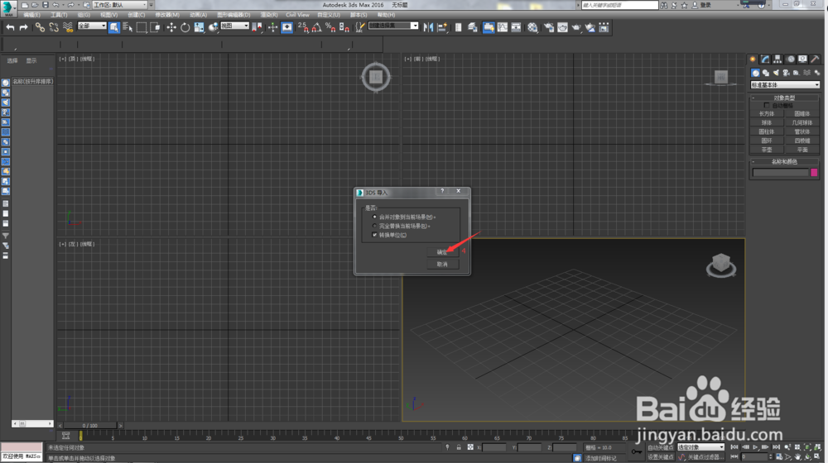Switch to the Motion command panel
The height and width of the screenshot is (463, 828).
click(x=791, y=59)
